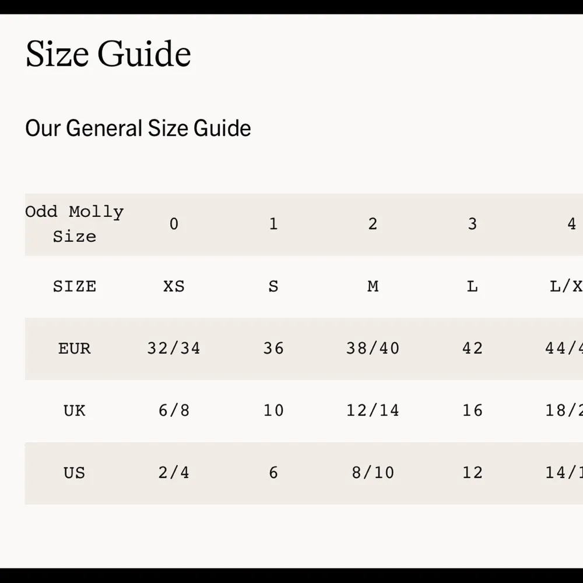
Task: Click the Our General Size Guide subtitle
Action: point(138,128)
